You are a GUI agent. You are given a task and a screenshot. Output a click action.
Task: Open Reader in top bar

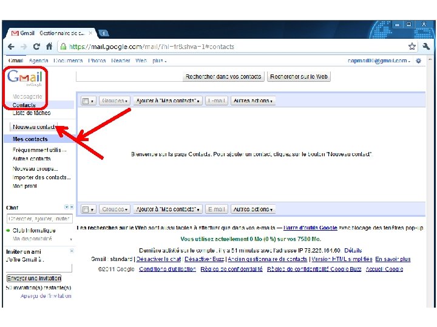click(120, 61)
